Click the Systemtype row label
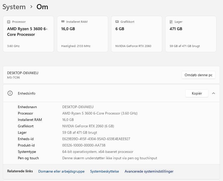Image resolution: width=223 pixels, height=181 pixels. [27, 152]
